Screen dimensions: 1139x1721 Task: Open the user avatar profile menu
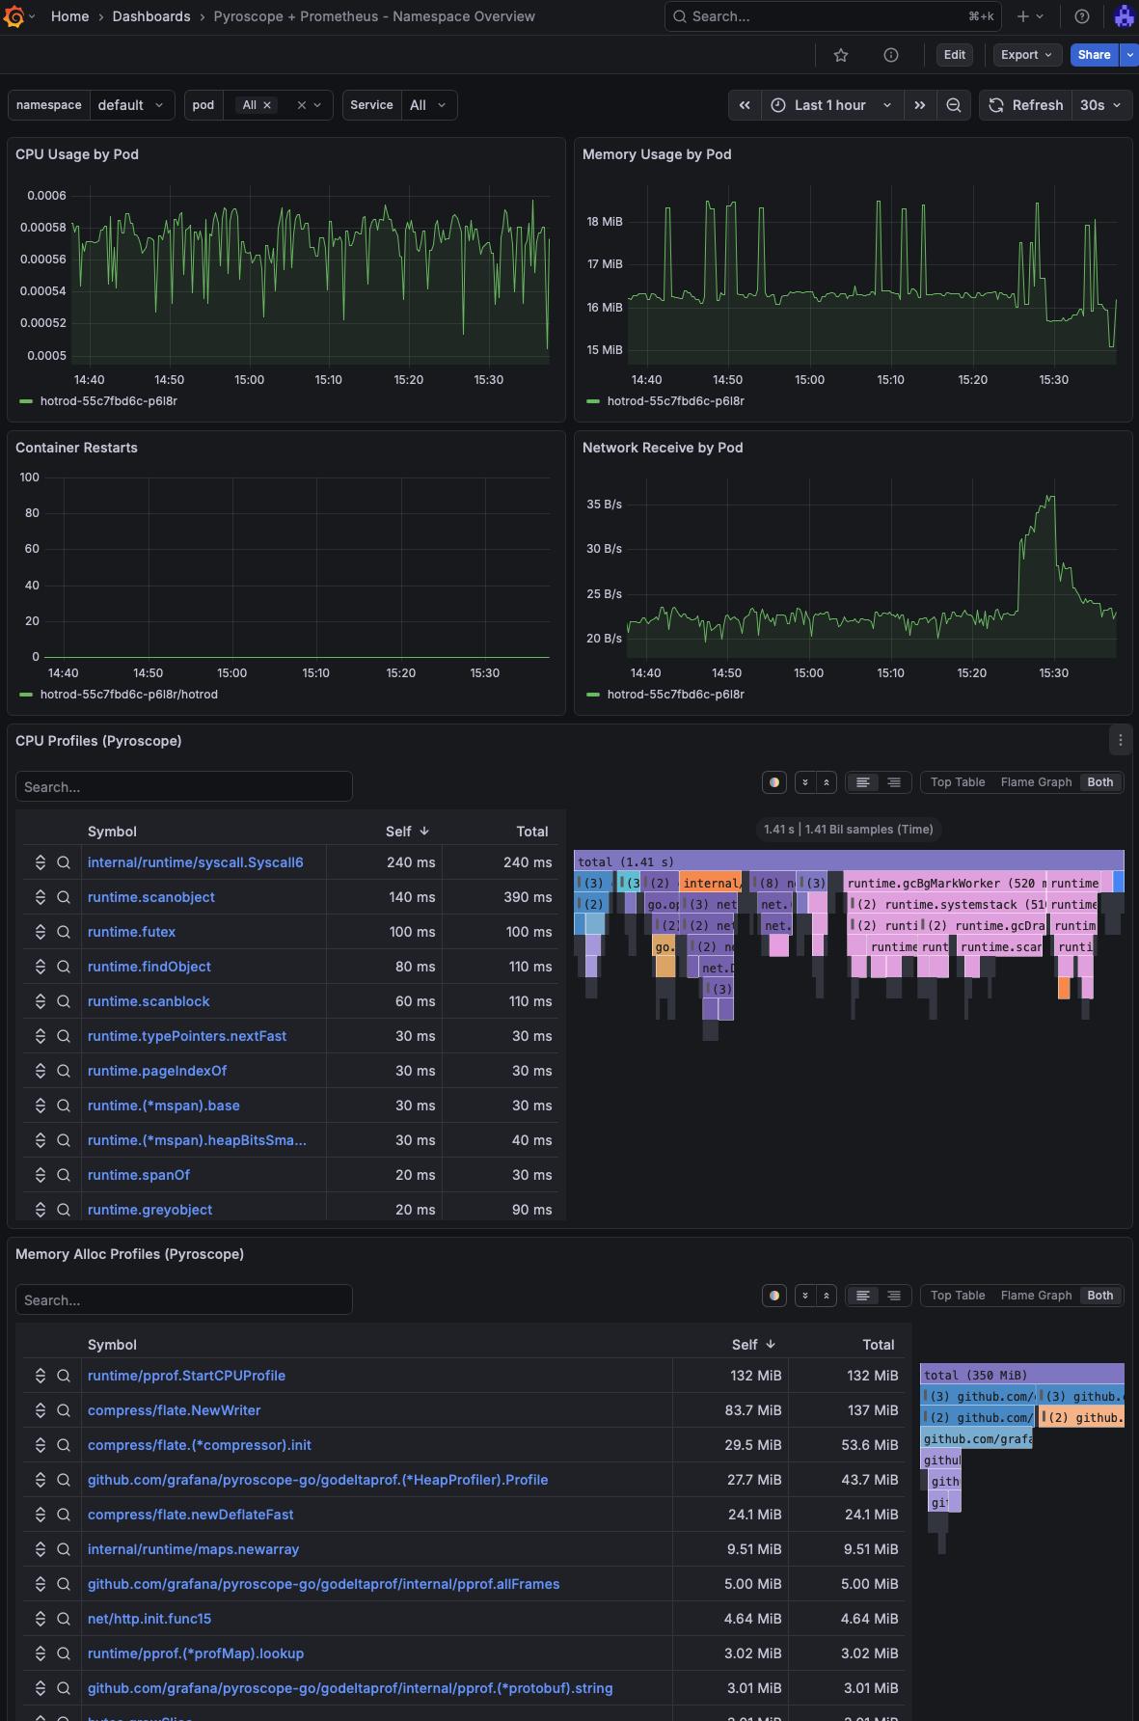pyautogui.click(x=1125, y=16)
